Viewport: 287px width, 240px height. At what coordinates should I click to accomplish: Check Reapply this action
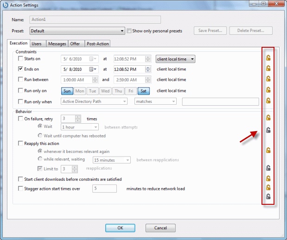click(x=20, y=143)
